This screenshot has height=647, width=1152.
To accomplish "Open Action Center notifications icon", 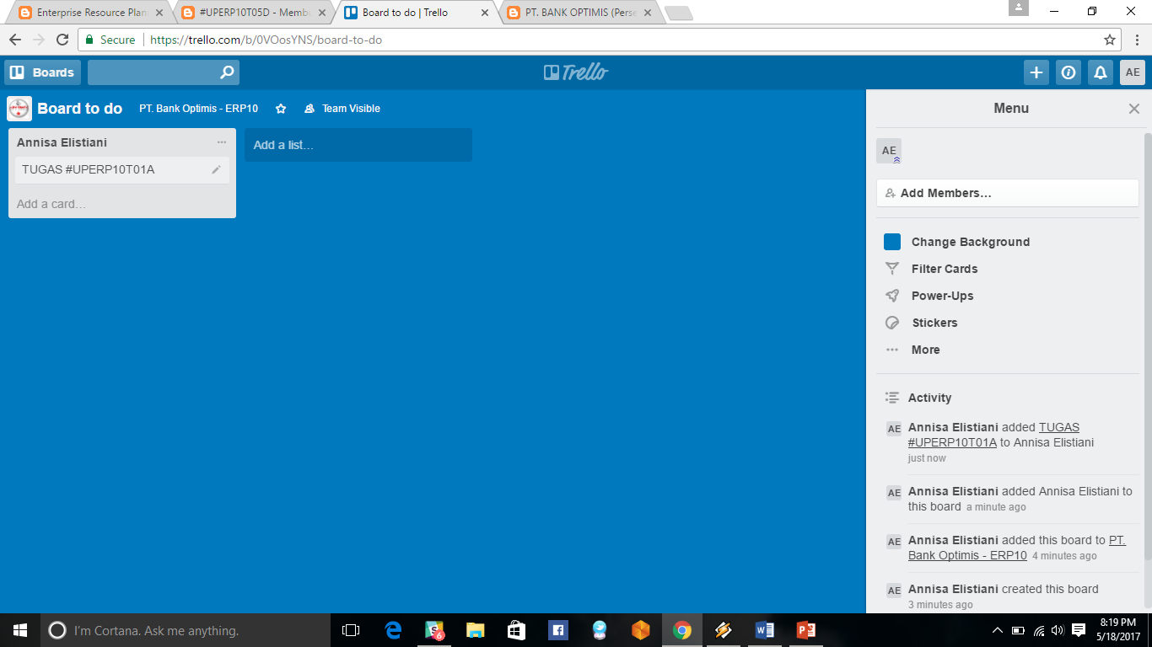I will [1079, 630].
